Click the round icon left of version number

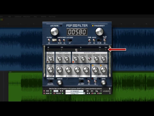101,91
